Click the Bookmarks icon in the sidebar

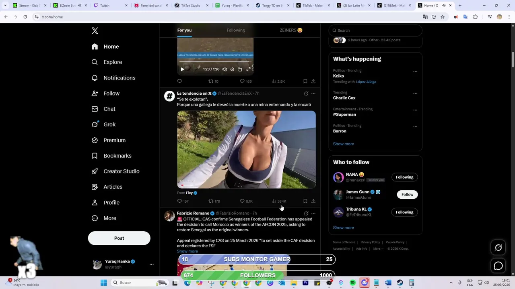pos(95,156)
